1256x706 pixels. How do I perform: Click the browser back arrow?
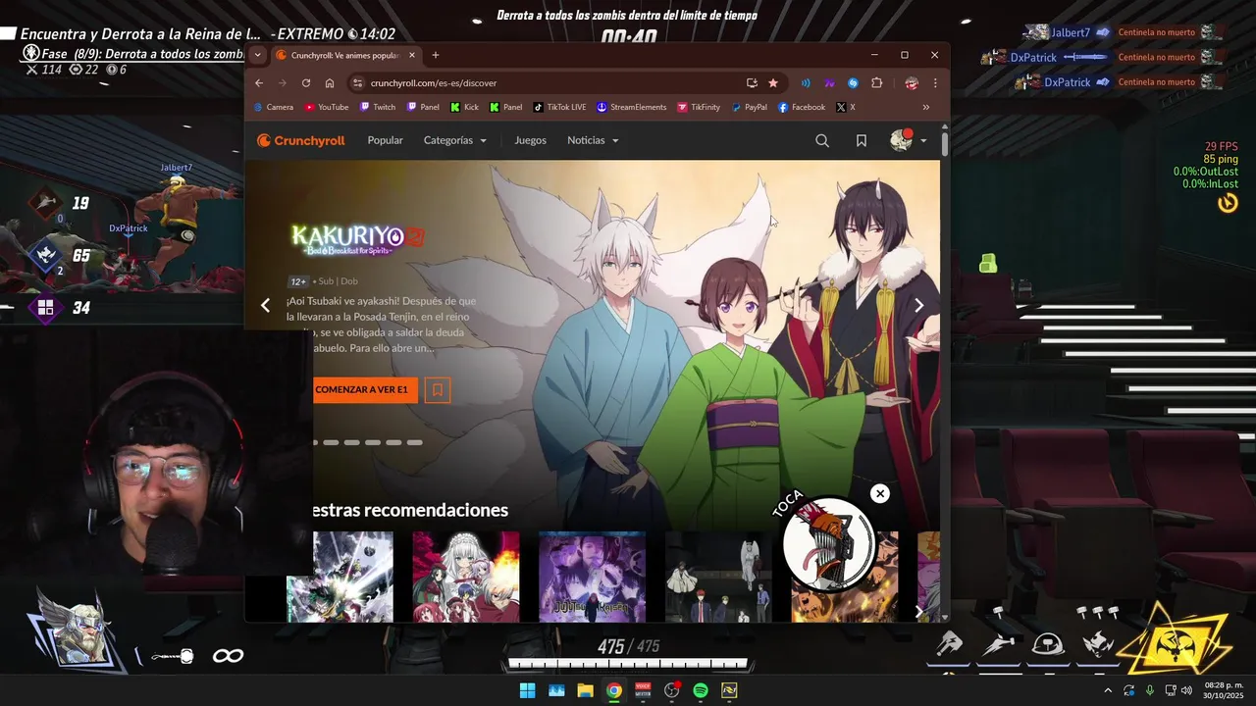[259, 83]
